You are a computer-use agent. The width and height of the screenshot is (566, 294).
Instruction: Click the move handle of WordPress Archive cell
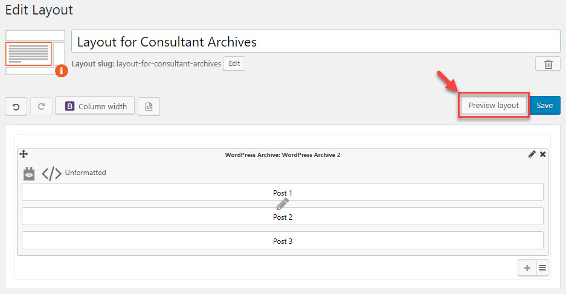coord(24,155)
